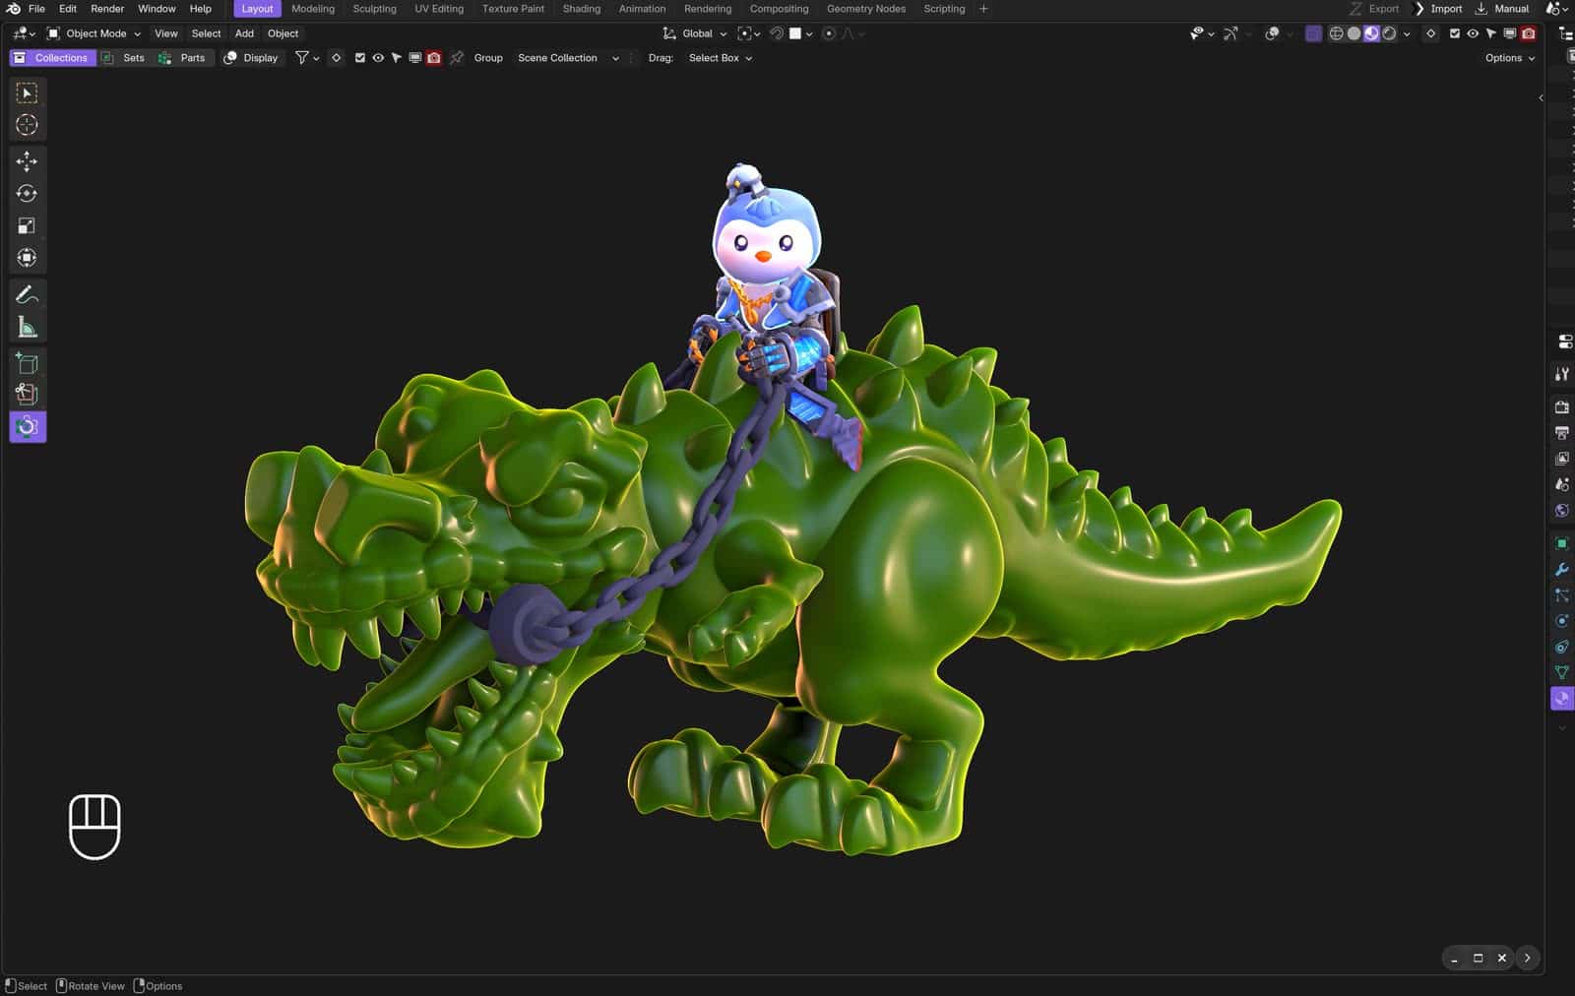The image size is (1575, 996).
Task: Click the Group button in the header
Action: (487, 57)
